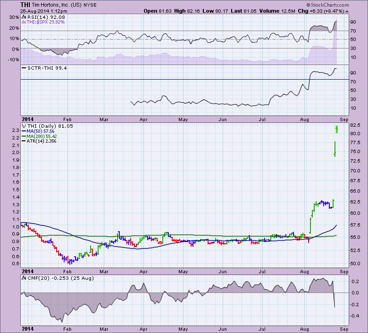Click the 30% relative strength axis label
Viewport: 368px width, 333px height.
[14, 17]
